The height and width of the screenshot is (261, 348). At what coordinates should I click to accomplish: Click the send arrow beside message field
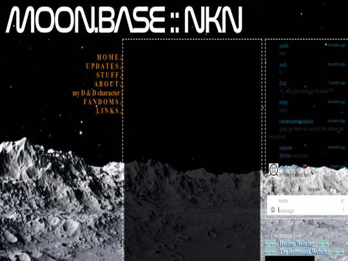pyautogui.click(x=343, y=209)
